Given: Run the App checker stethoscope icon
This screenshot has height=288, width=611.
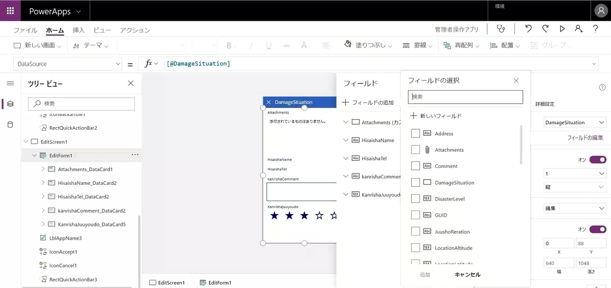Looking at the screenshot, I should point(502,30).
